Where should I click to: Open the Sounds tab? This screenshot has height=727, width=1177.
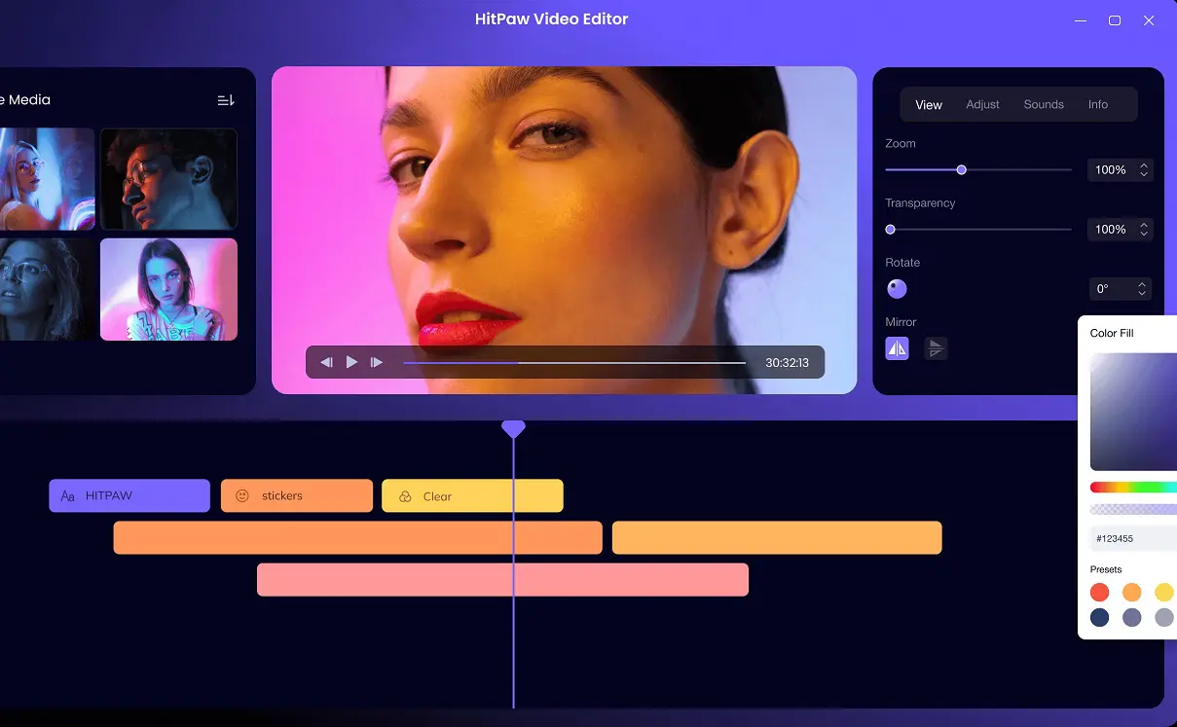(x=1044, y=105)
